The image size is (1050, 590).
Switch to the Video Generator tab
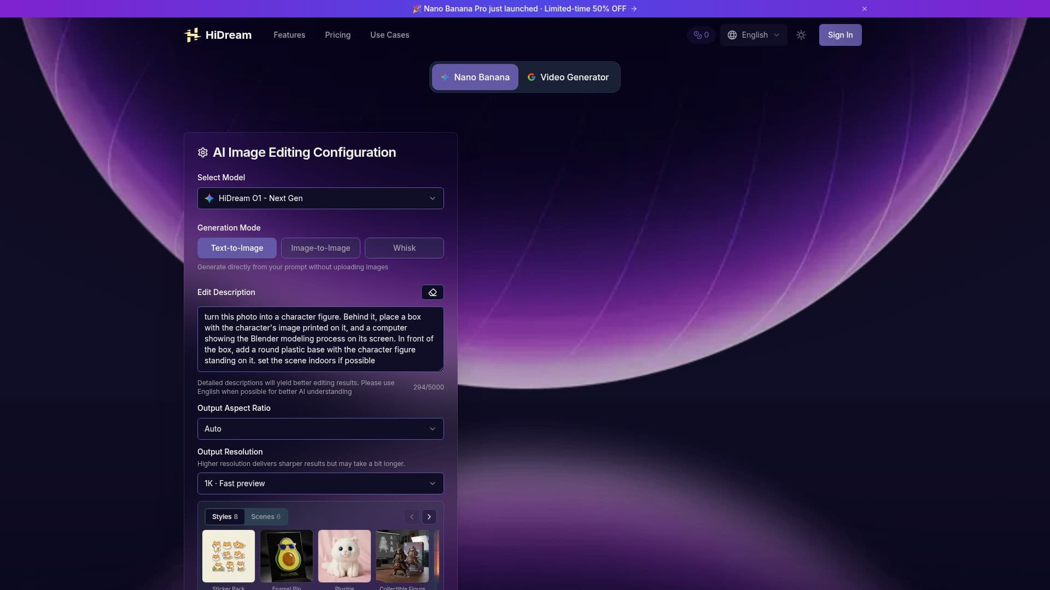568,77
